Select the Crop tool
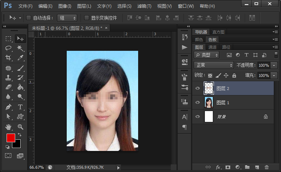Screen dimensions: 281x172 coord(8,58)
